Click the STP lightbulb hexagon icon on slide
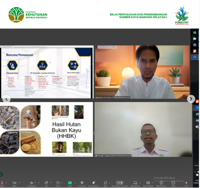 tap(42, 65)
